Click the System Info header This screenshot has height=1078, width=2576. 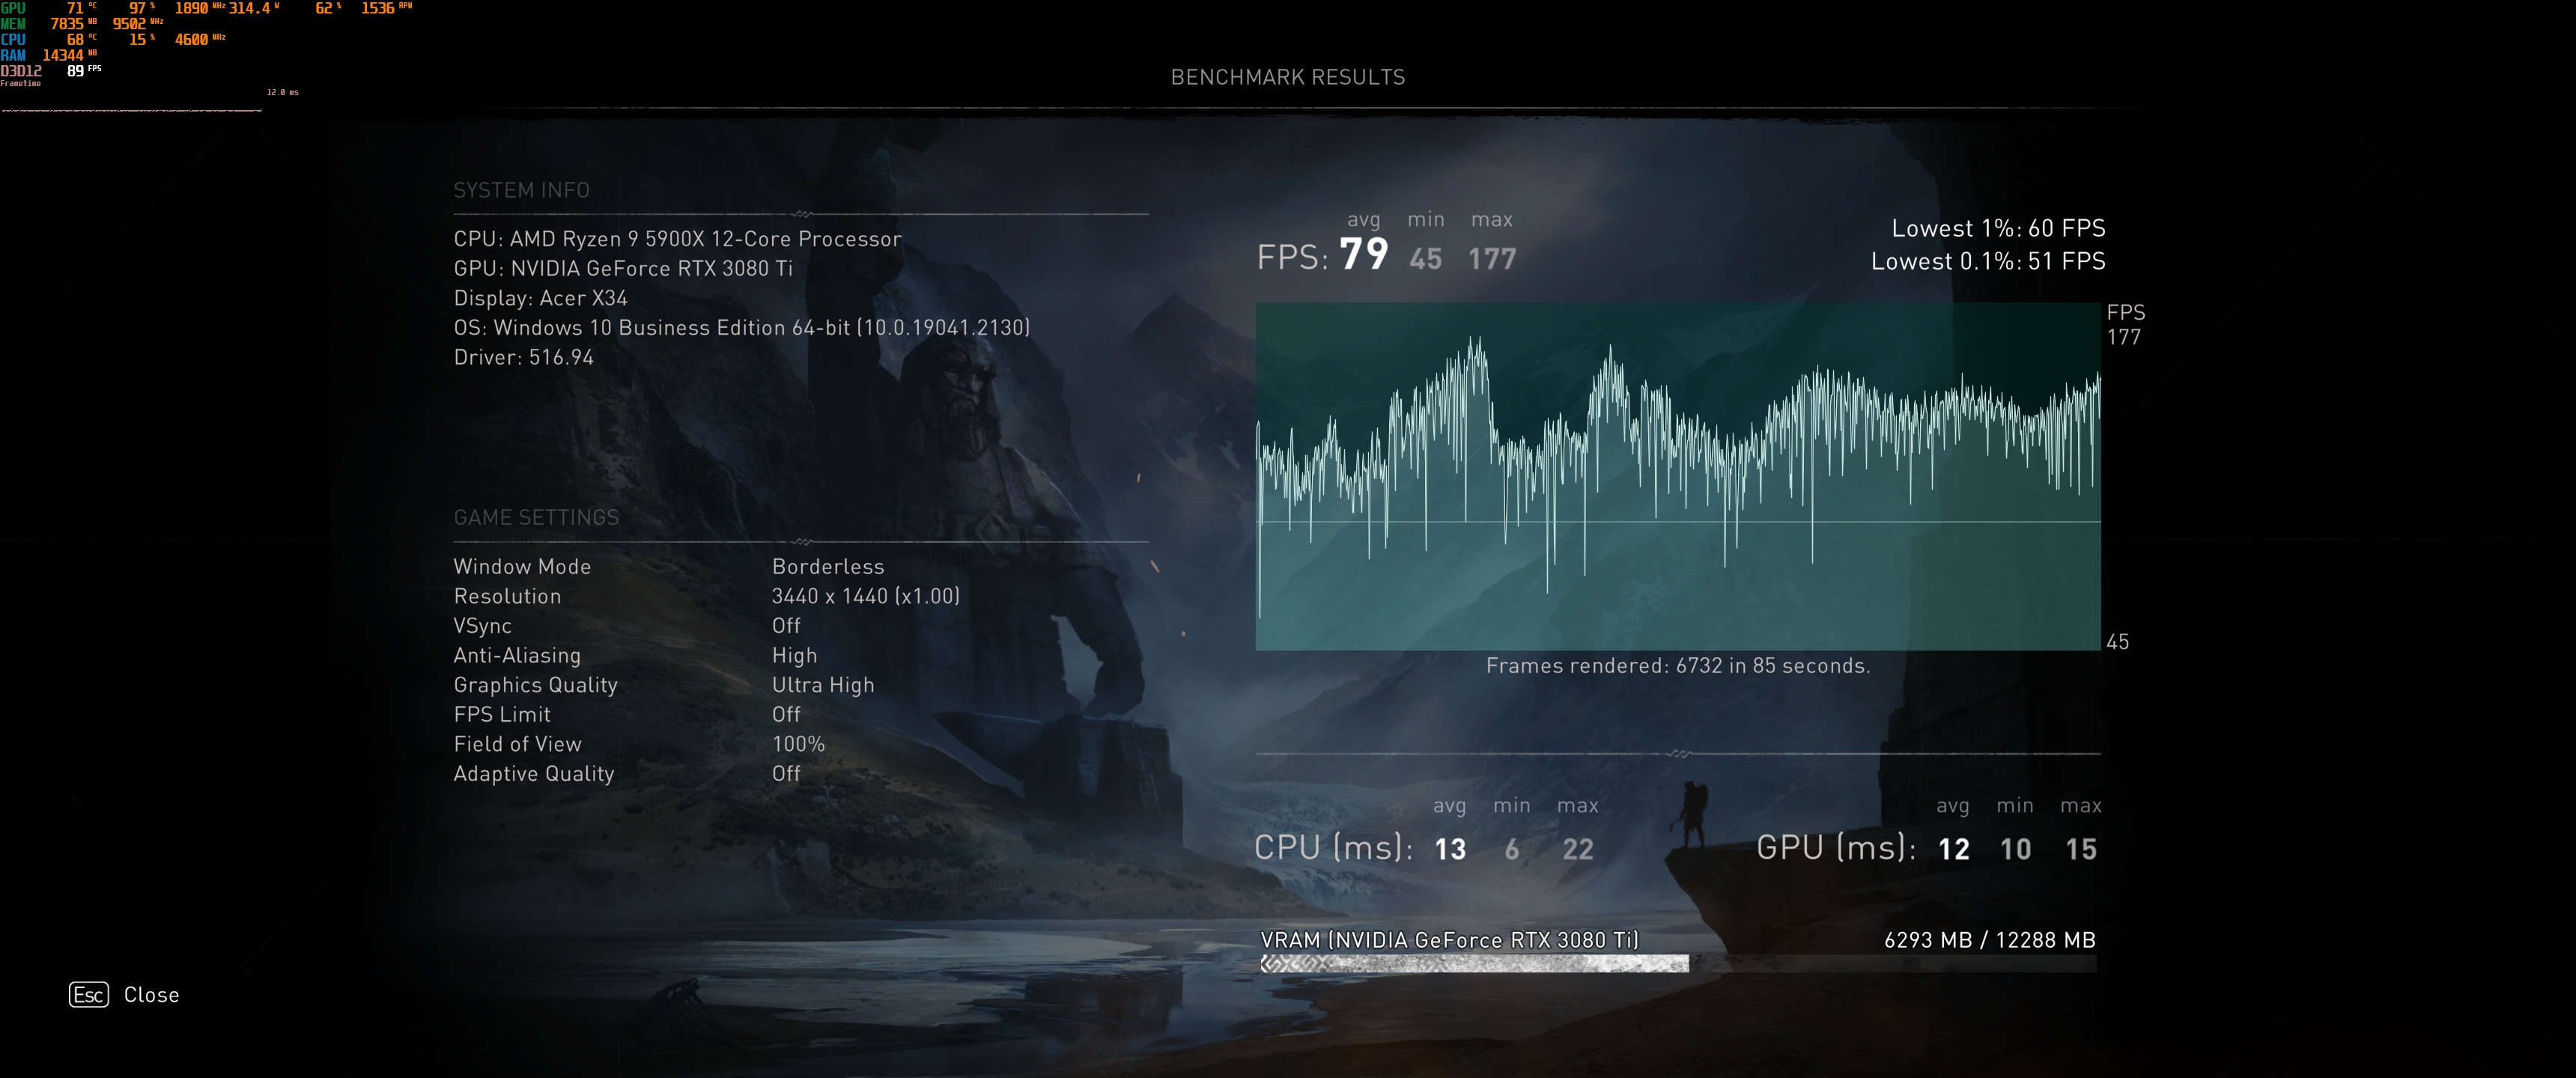tap(521, 190)
